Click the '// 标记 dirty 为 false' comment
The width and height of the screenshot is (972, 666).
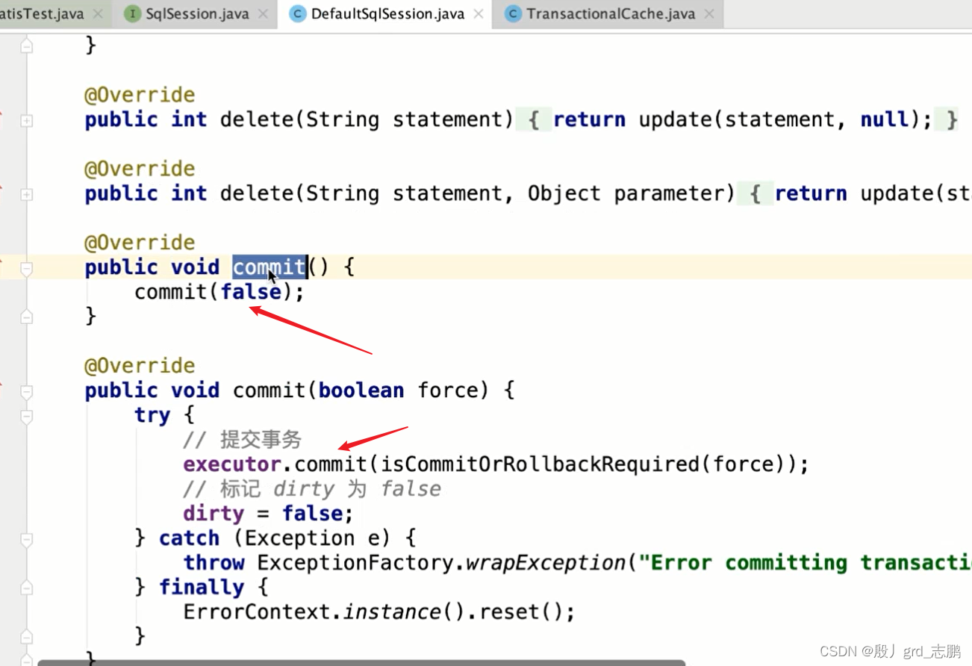pyautogui.click(x=312, y=489)
